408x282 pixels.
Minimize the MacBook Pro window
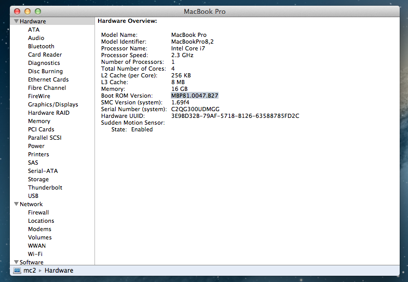point(28,11)
